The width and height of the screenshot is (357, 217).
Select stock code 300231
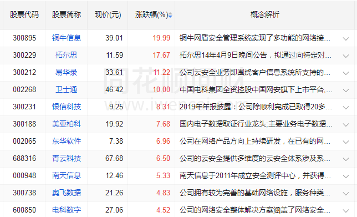(x=24, y=107)
